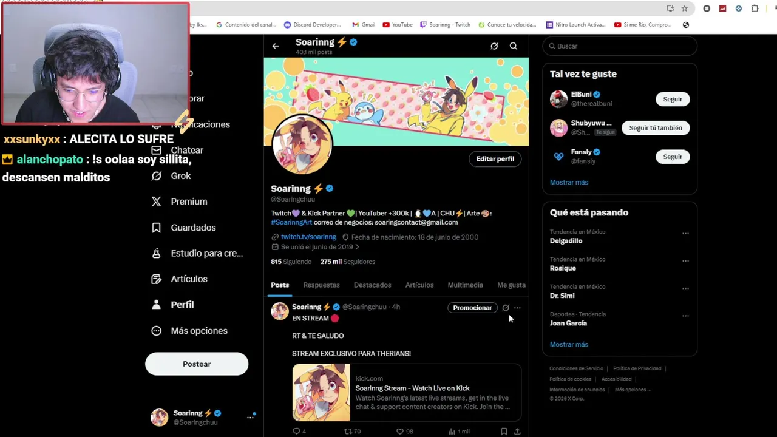Open kick.com Soarinng Stream link card
Image resolution: width=777 pixels, height=437 pixels.
tap(407, 393)
